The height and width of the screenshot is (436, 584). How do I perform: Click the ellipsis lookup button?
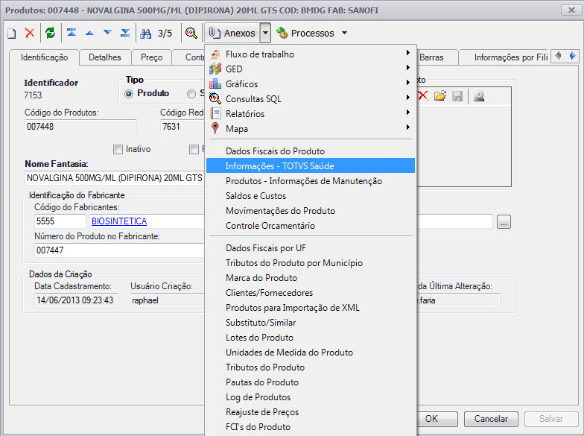click(504, 222)
